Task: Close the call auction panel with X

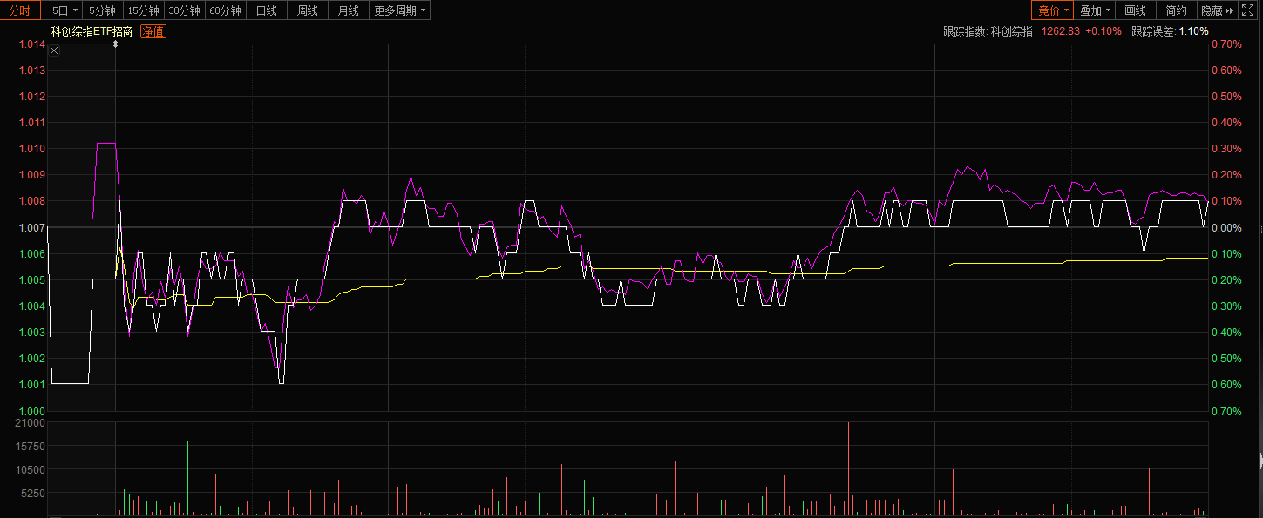Action: point(54,50)
